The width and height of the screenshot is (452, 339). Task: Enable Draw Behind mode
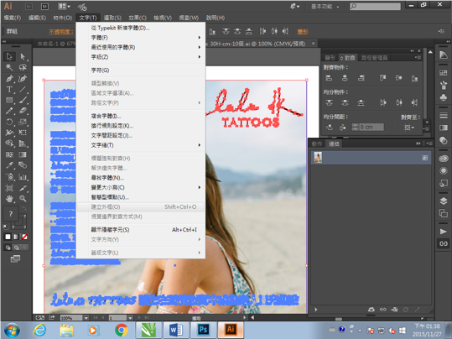tap(17, 248)
